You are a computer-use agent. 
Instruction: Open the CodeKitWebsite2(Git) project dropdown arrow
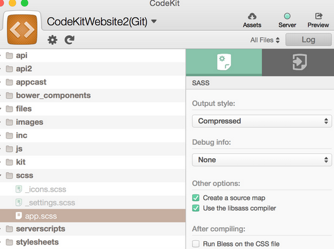point(154,21)
